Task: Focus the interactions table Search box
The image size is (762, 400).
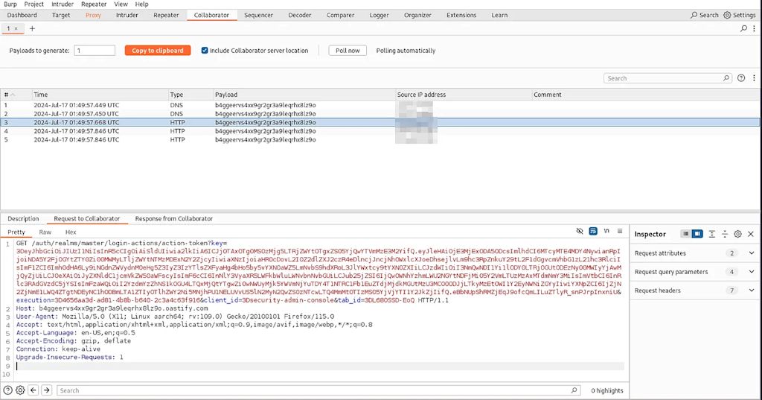Action: (x=667, y=78)
